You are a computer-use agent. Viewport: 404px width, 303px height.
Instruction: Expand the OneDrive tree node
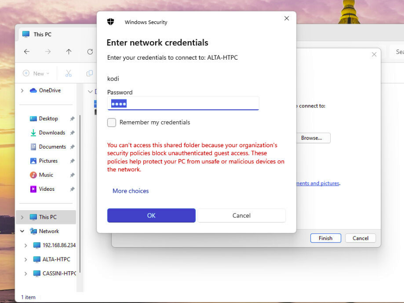tap(22, 90)
